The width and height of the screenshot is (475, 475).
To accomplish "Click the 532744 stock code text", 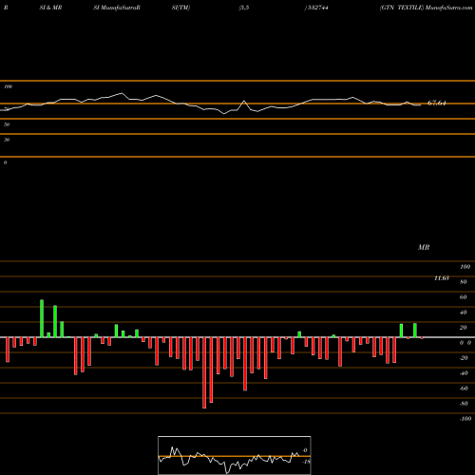I will pos(317,8).
